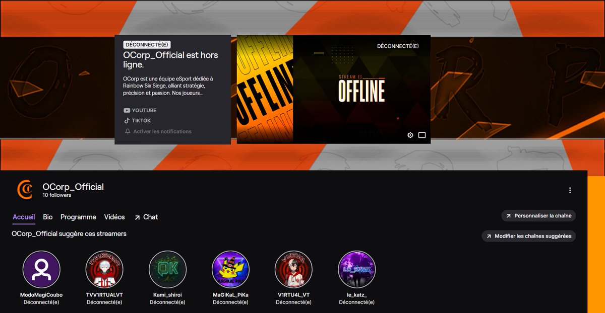The height and width of the screenshot is (313, 605).
Task: Click Modifier les chaînes suggérées button
Action: tap(528, 236)
